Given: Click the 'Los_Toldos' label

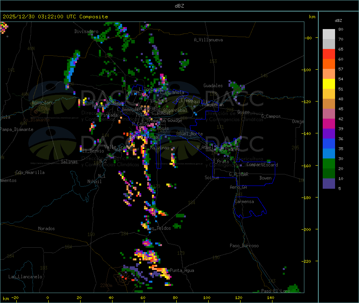Looking at the screenshot, I should pos(159,228).
